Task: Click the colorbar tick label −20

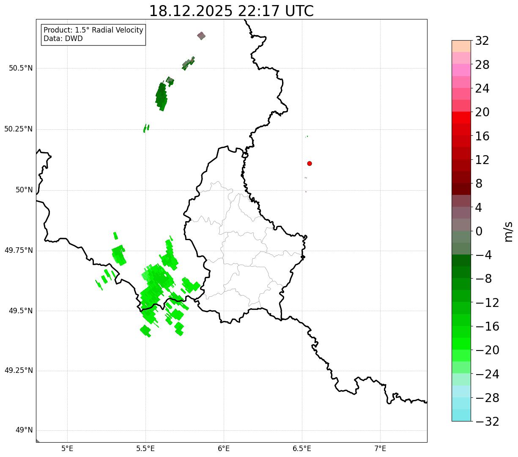Action: coord(487,350)
